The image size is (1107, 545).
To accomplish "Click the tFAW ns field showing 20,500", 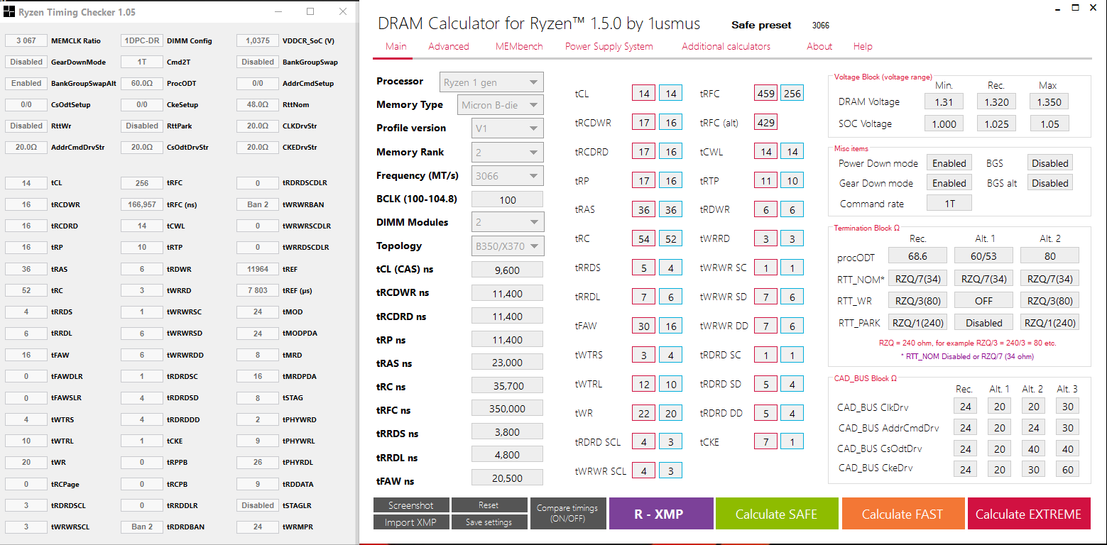I will click(x=507, y=478).
